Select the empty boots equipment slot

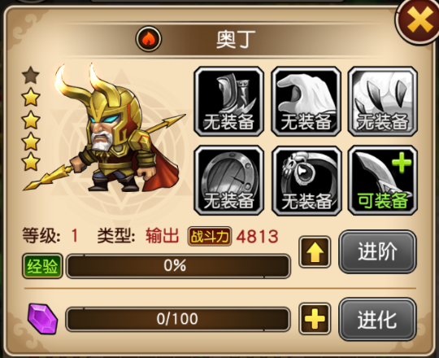(x=228, y=102)
